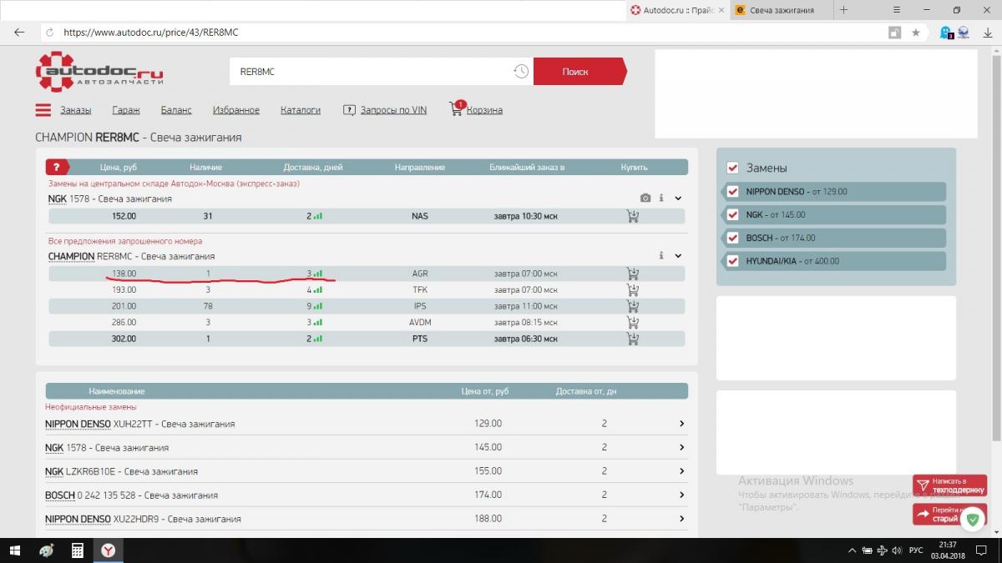Collapse the CHAMPION RER8MC offers section
The width and height of the screenshot is (1002, 563).
[678, 256]
